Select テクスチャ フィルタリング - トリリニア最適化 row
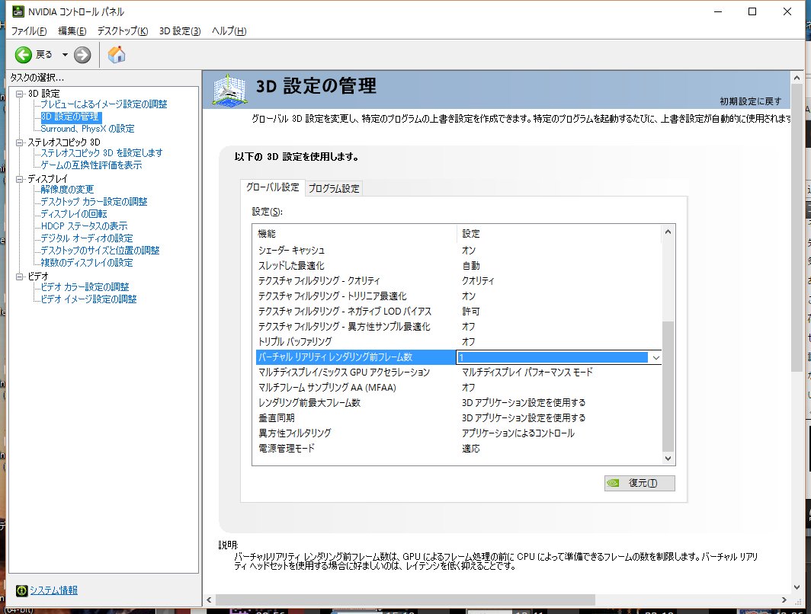The height and width of the screenshot is (614, 811). pos(458,296)
